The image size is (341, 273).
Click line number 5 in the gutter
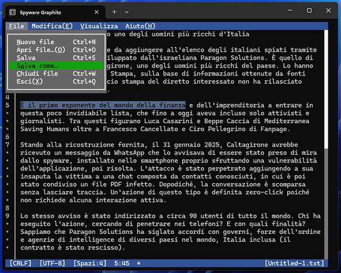(7, 105)
